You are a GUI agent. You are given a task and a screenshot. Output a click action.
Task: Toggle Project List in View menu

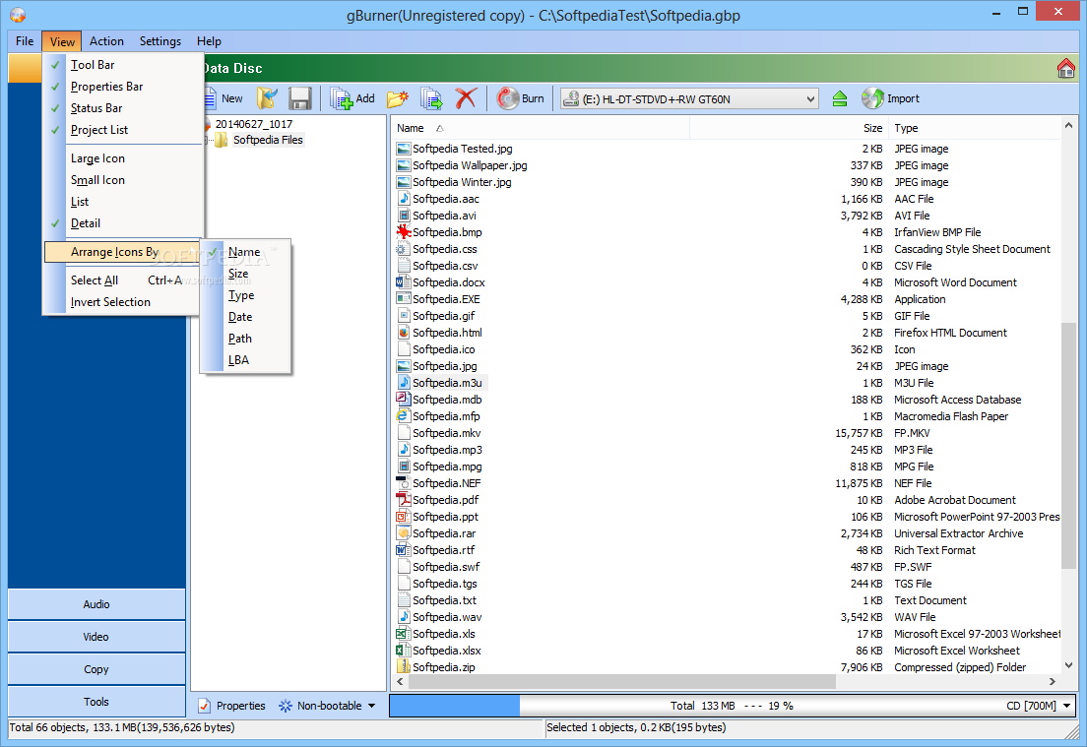123,129
